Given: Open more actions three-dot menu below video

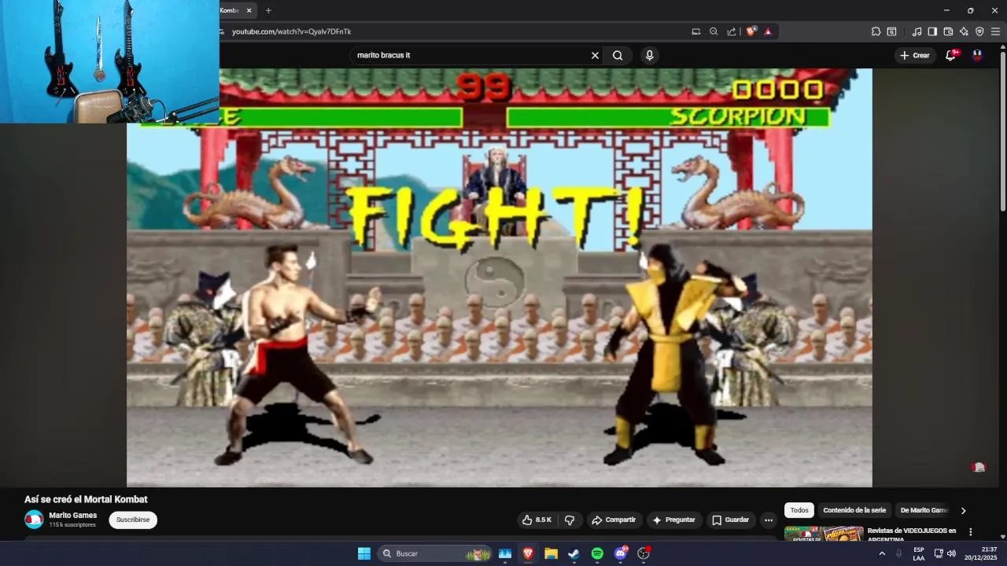Looking at the screenshot, I should pos(769,520).
